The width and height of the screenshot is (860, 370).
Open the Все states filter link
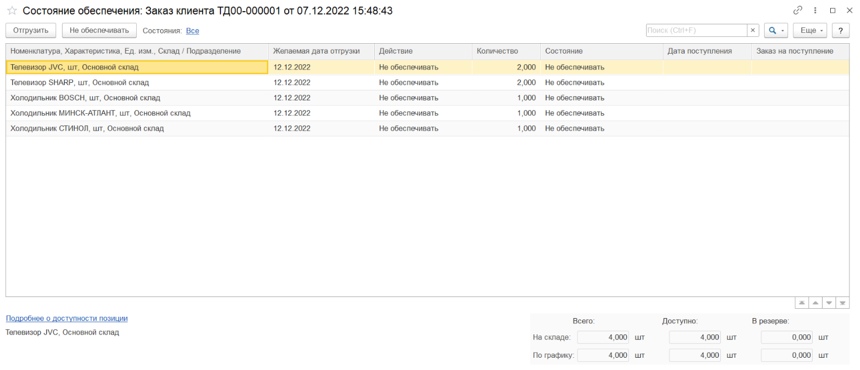[x=192, y=31]
